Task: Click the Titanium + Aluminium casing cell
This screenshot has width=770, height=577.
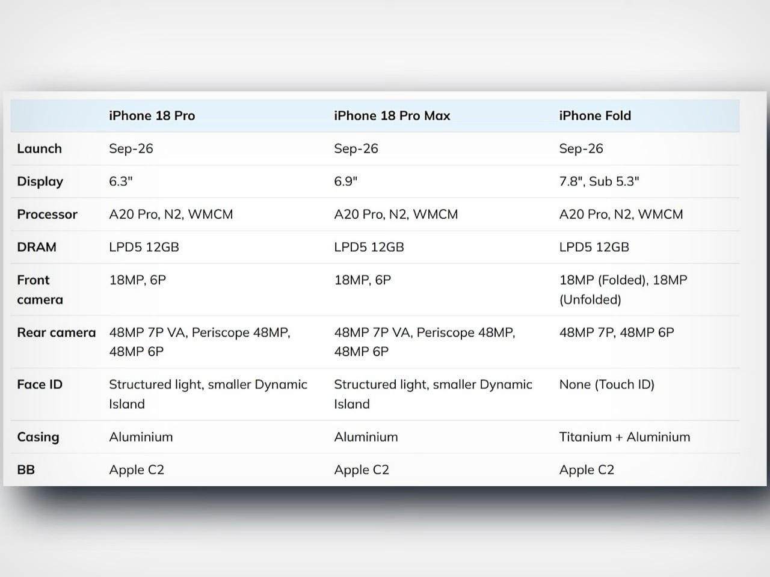Action: [624, 437]
